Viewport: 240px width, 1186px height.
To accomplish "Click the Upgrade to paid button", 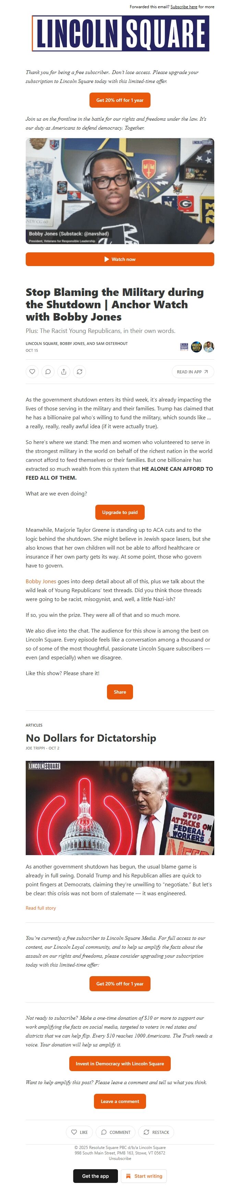I will coord(120,512).
